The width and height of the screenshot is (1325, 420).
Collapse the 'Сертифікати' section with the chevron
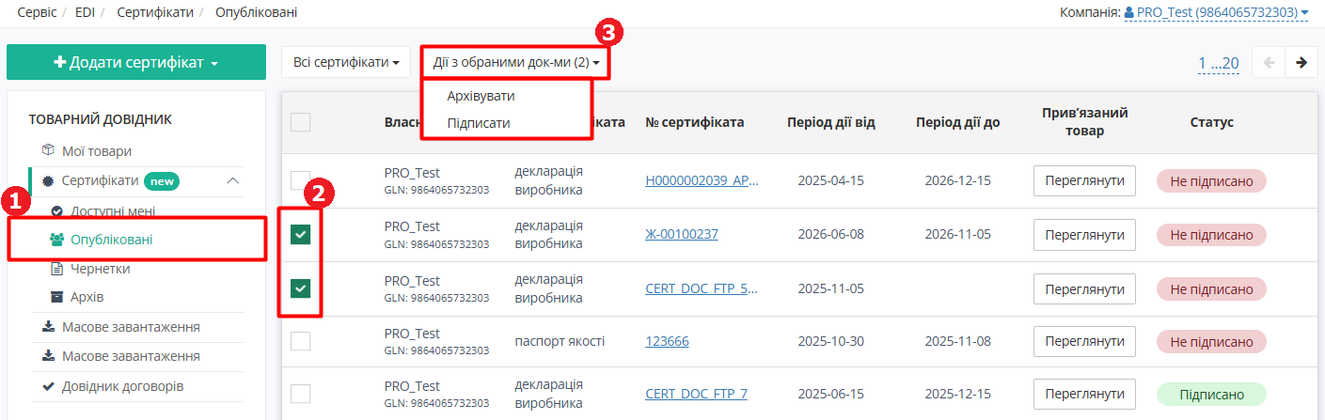pyautogui.click(x=233, y=180)
